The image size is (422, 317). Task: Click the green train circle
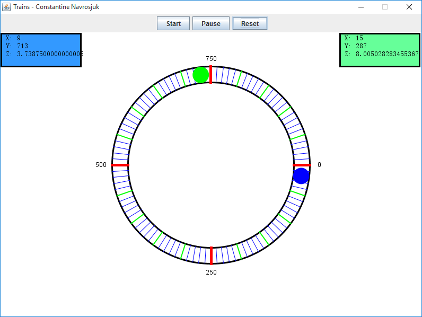pyautogui.click(x=201, y=75)
